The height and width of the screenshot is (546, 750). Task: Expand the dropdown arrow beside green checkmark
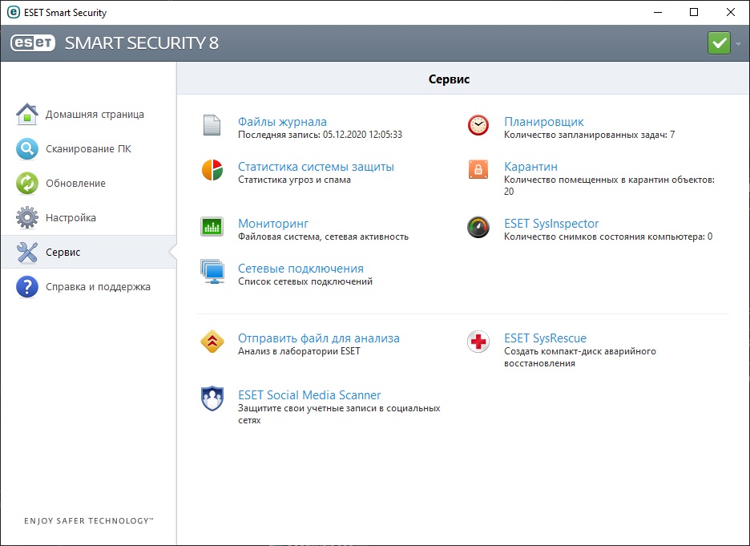point(738,43)
